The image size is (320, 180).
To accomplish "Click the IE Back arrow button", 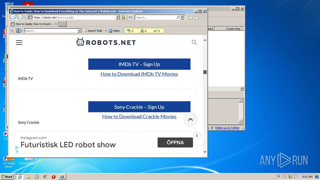I will [x=13, y=17].
